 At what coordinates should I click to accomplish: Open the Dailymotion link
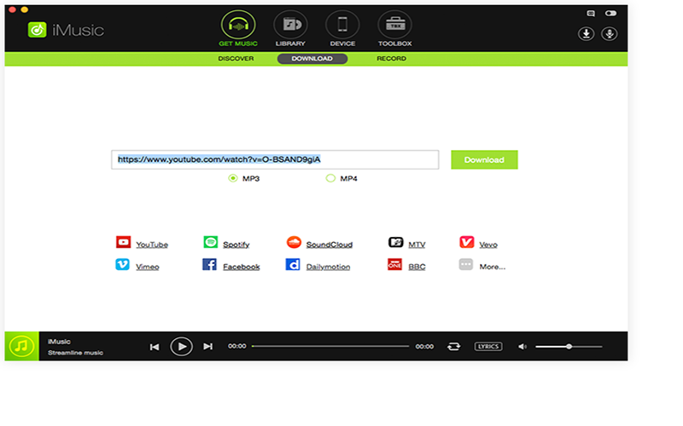click(328, 267)
